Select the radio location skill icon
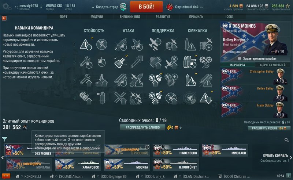The height and width of the screenshot is (180, 293). [190, 97]
